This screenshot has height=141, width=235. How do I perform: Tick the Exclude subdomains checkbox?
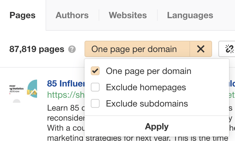click(x=95, y=103)
